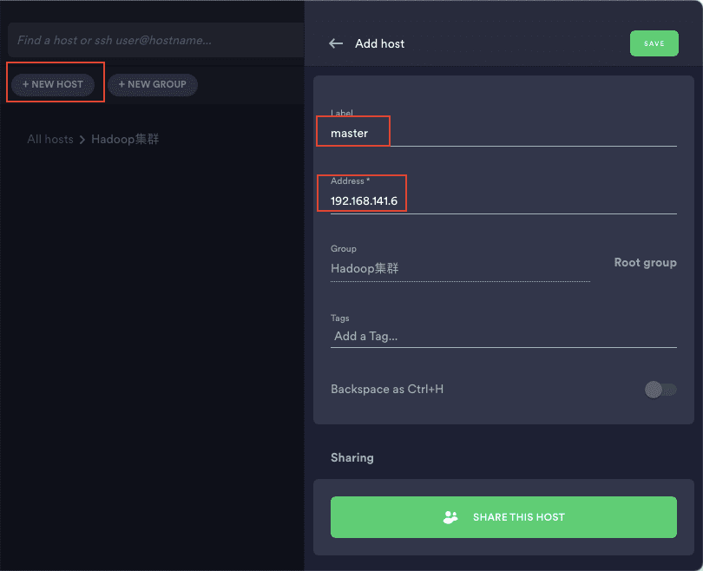
Task: Go to All hosts in the breadcrumb
Action: (49, 139)
